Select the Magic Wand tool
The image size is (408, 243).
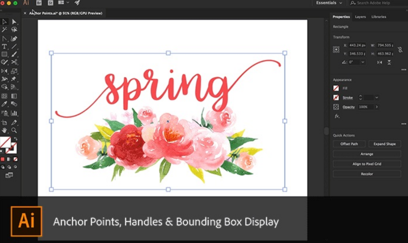(4, 30)
